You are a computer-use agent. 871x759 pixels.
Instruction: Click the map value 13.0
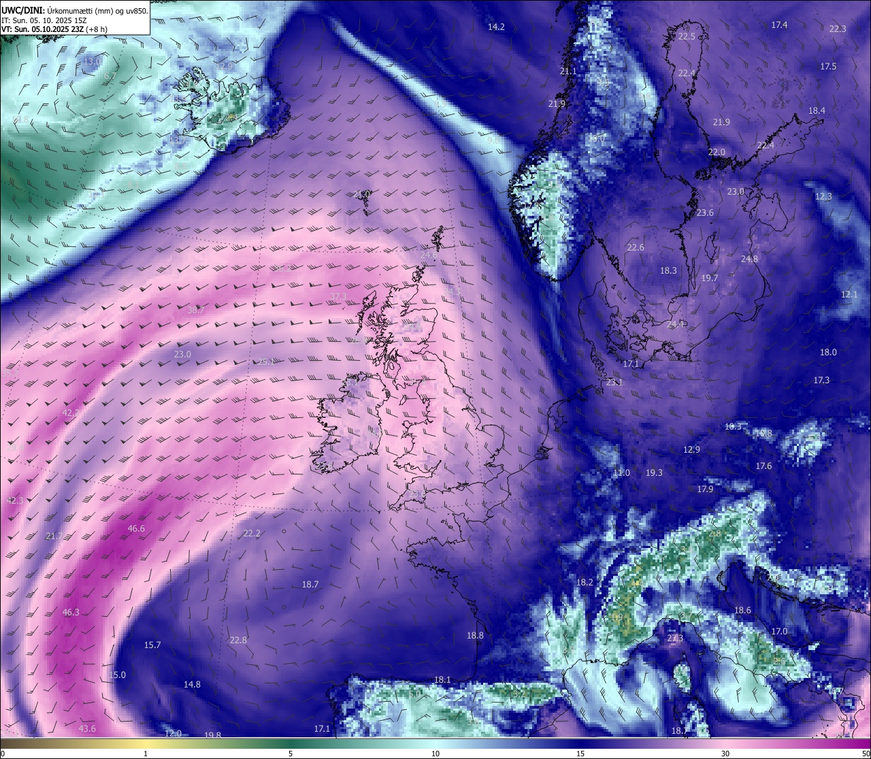92,62
